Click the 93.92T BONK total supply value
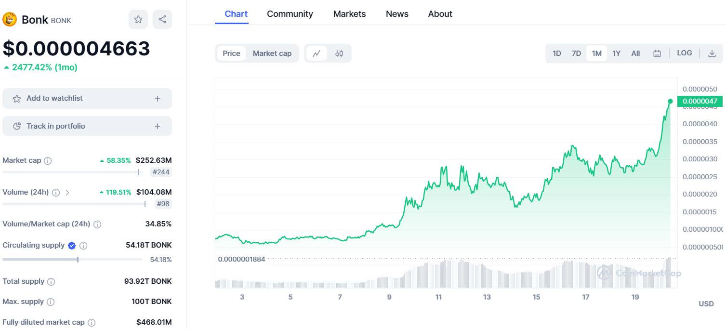The width and height of the screenshot is (726, 329). point(148,281)
